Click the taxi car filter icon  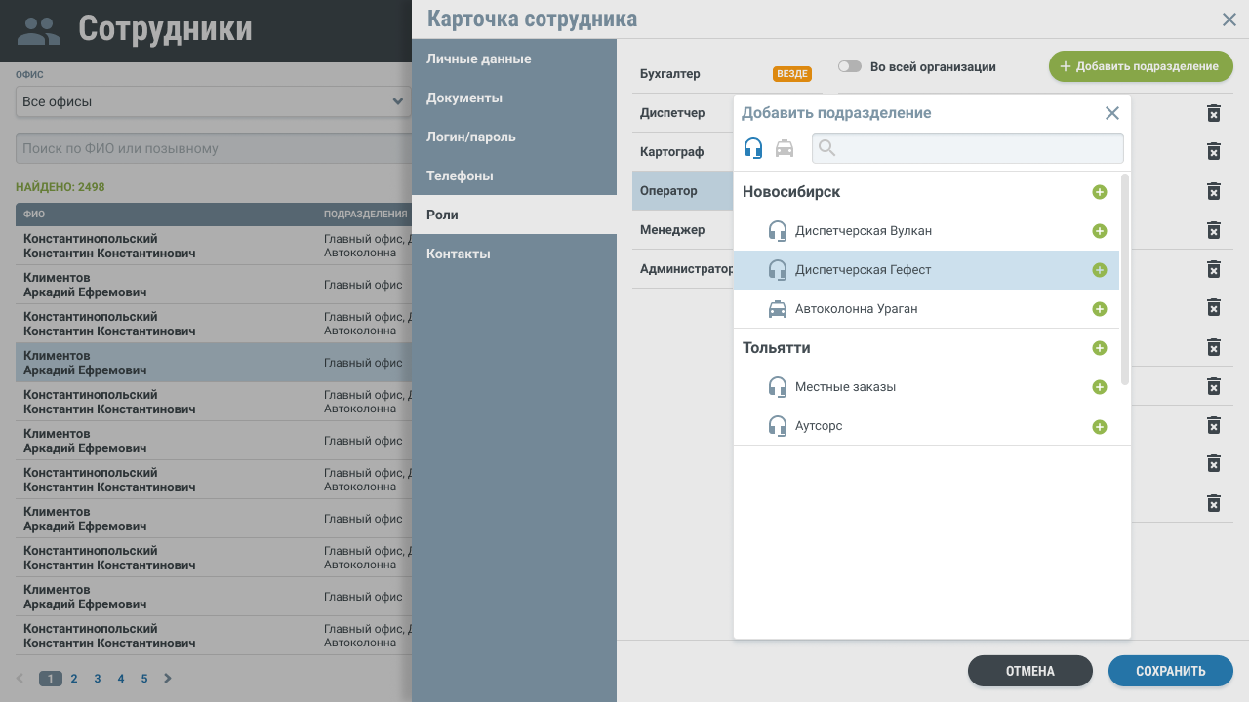tap(785, 148)
